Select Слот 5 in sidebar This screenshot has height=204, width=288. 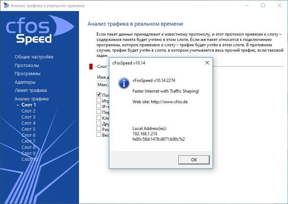[28, 129]
